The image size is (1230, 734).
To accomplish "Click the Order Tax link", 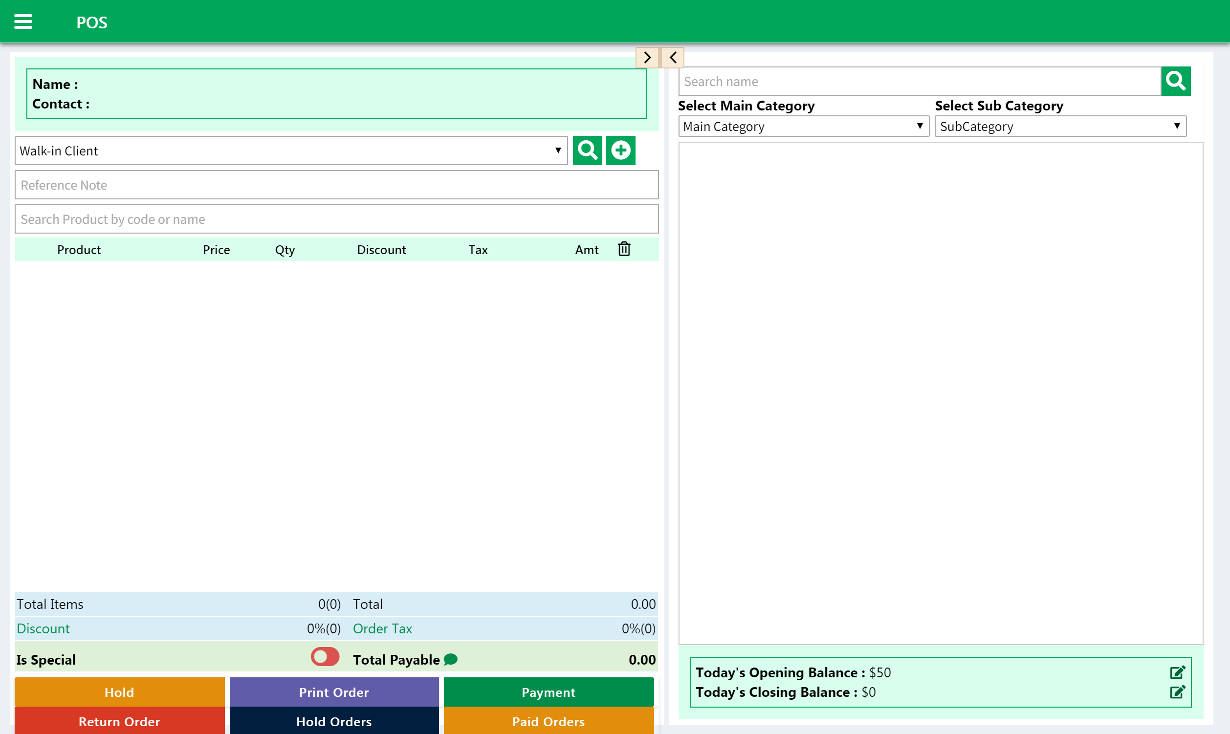I will pyautogui.click(x=382, y=628).
